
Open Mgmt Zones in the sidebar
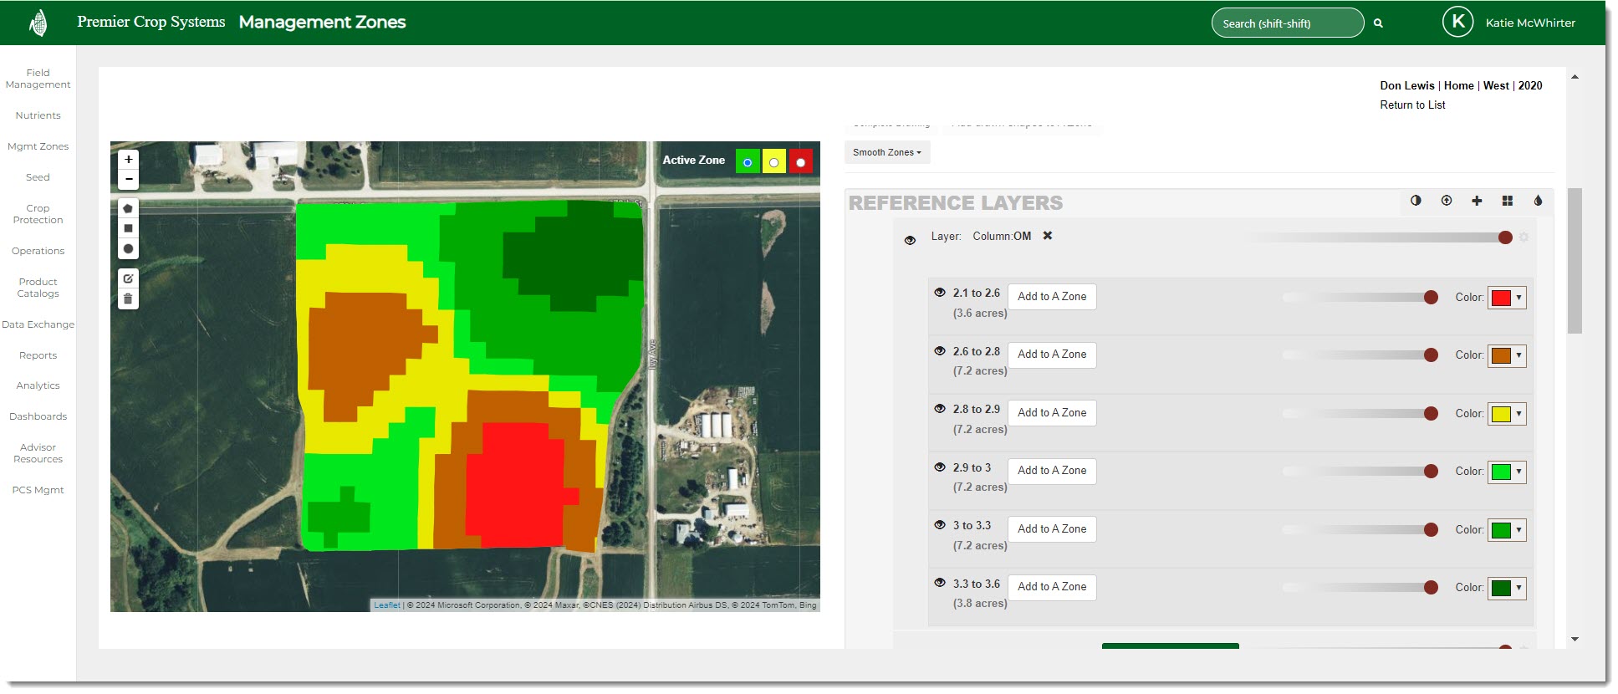click(x=38, y=146)
